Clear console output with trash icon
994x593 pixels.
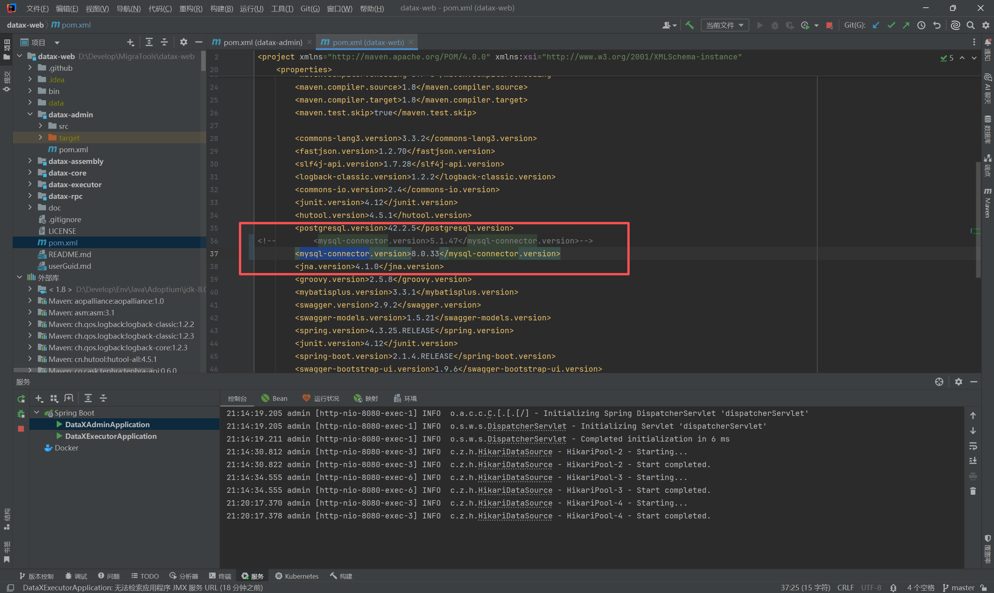[973, 491]
